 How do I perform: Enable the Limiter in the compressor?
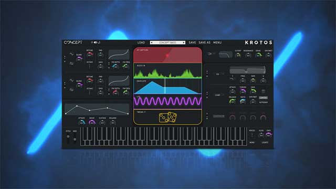(x=263, y=98)
